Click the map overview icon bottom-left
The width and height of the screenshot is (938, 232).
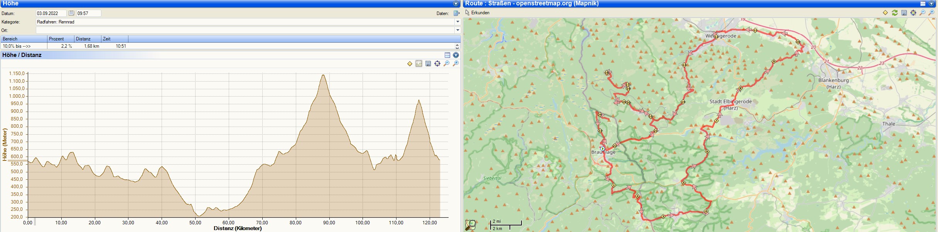pyautogui.click(x=470, y=225)
